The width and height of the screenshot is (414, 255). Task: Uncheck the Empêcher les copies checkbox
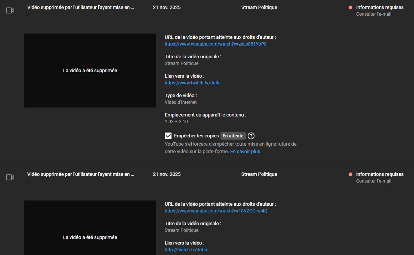coord(168,136)
